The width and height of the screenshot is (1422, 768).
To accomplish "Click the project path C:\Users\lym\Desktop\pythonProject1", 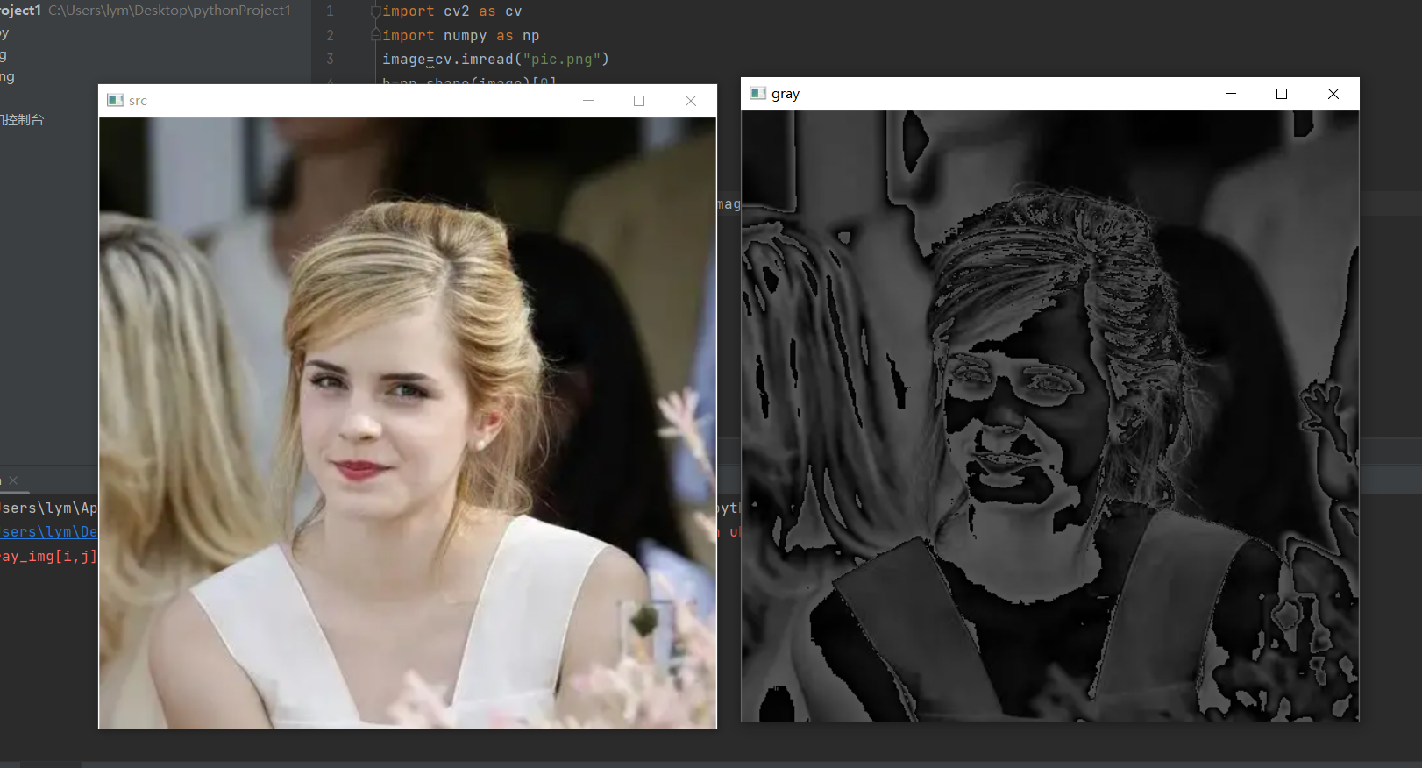I will [x=169, y=11].
